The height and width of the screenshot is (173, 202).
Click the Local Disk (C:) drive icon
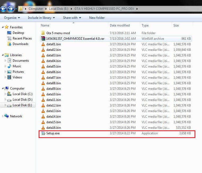click(x=9, y=94)
